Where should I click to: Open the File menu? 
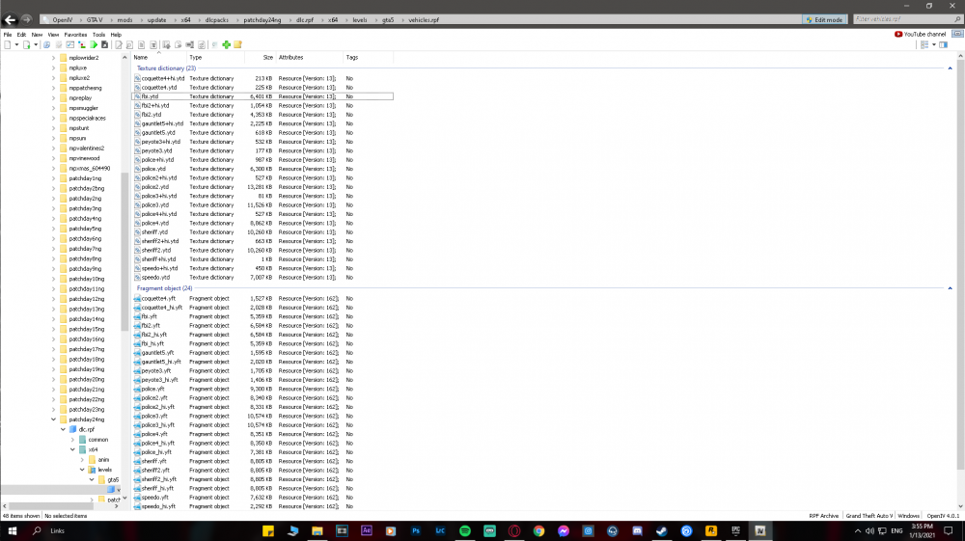(8, 35)
